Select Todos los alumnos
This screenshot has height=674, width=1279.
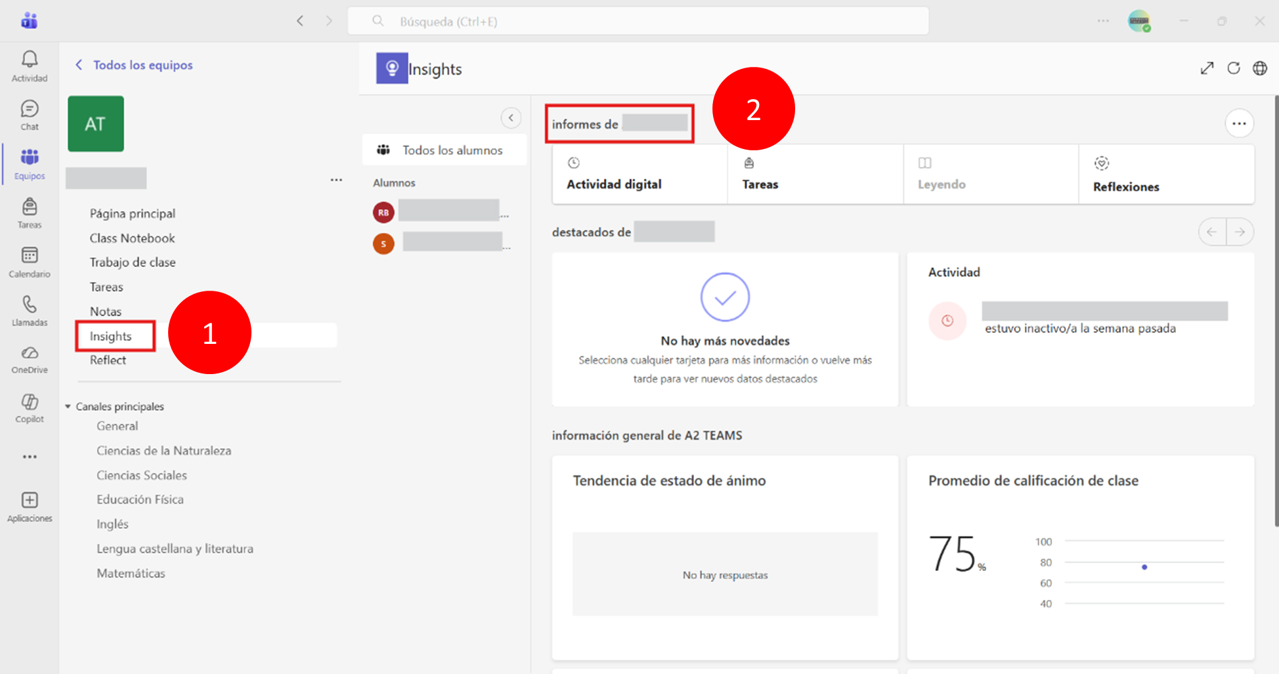pyautogui.click(x=444, y=150)
